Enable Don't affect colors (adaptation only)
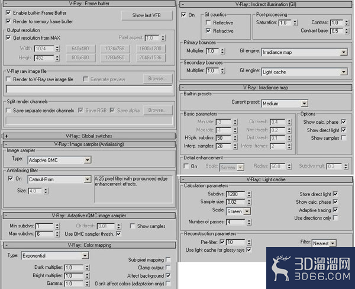355x289 pixels. (168, 283)
